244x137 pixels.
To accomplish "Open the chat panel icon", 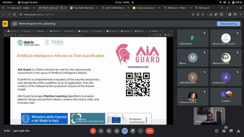I will [231, 131].
